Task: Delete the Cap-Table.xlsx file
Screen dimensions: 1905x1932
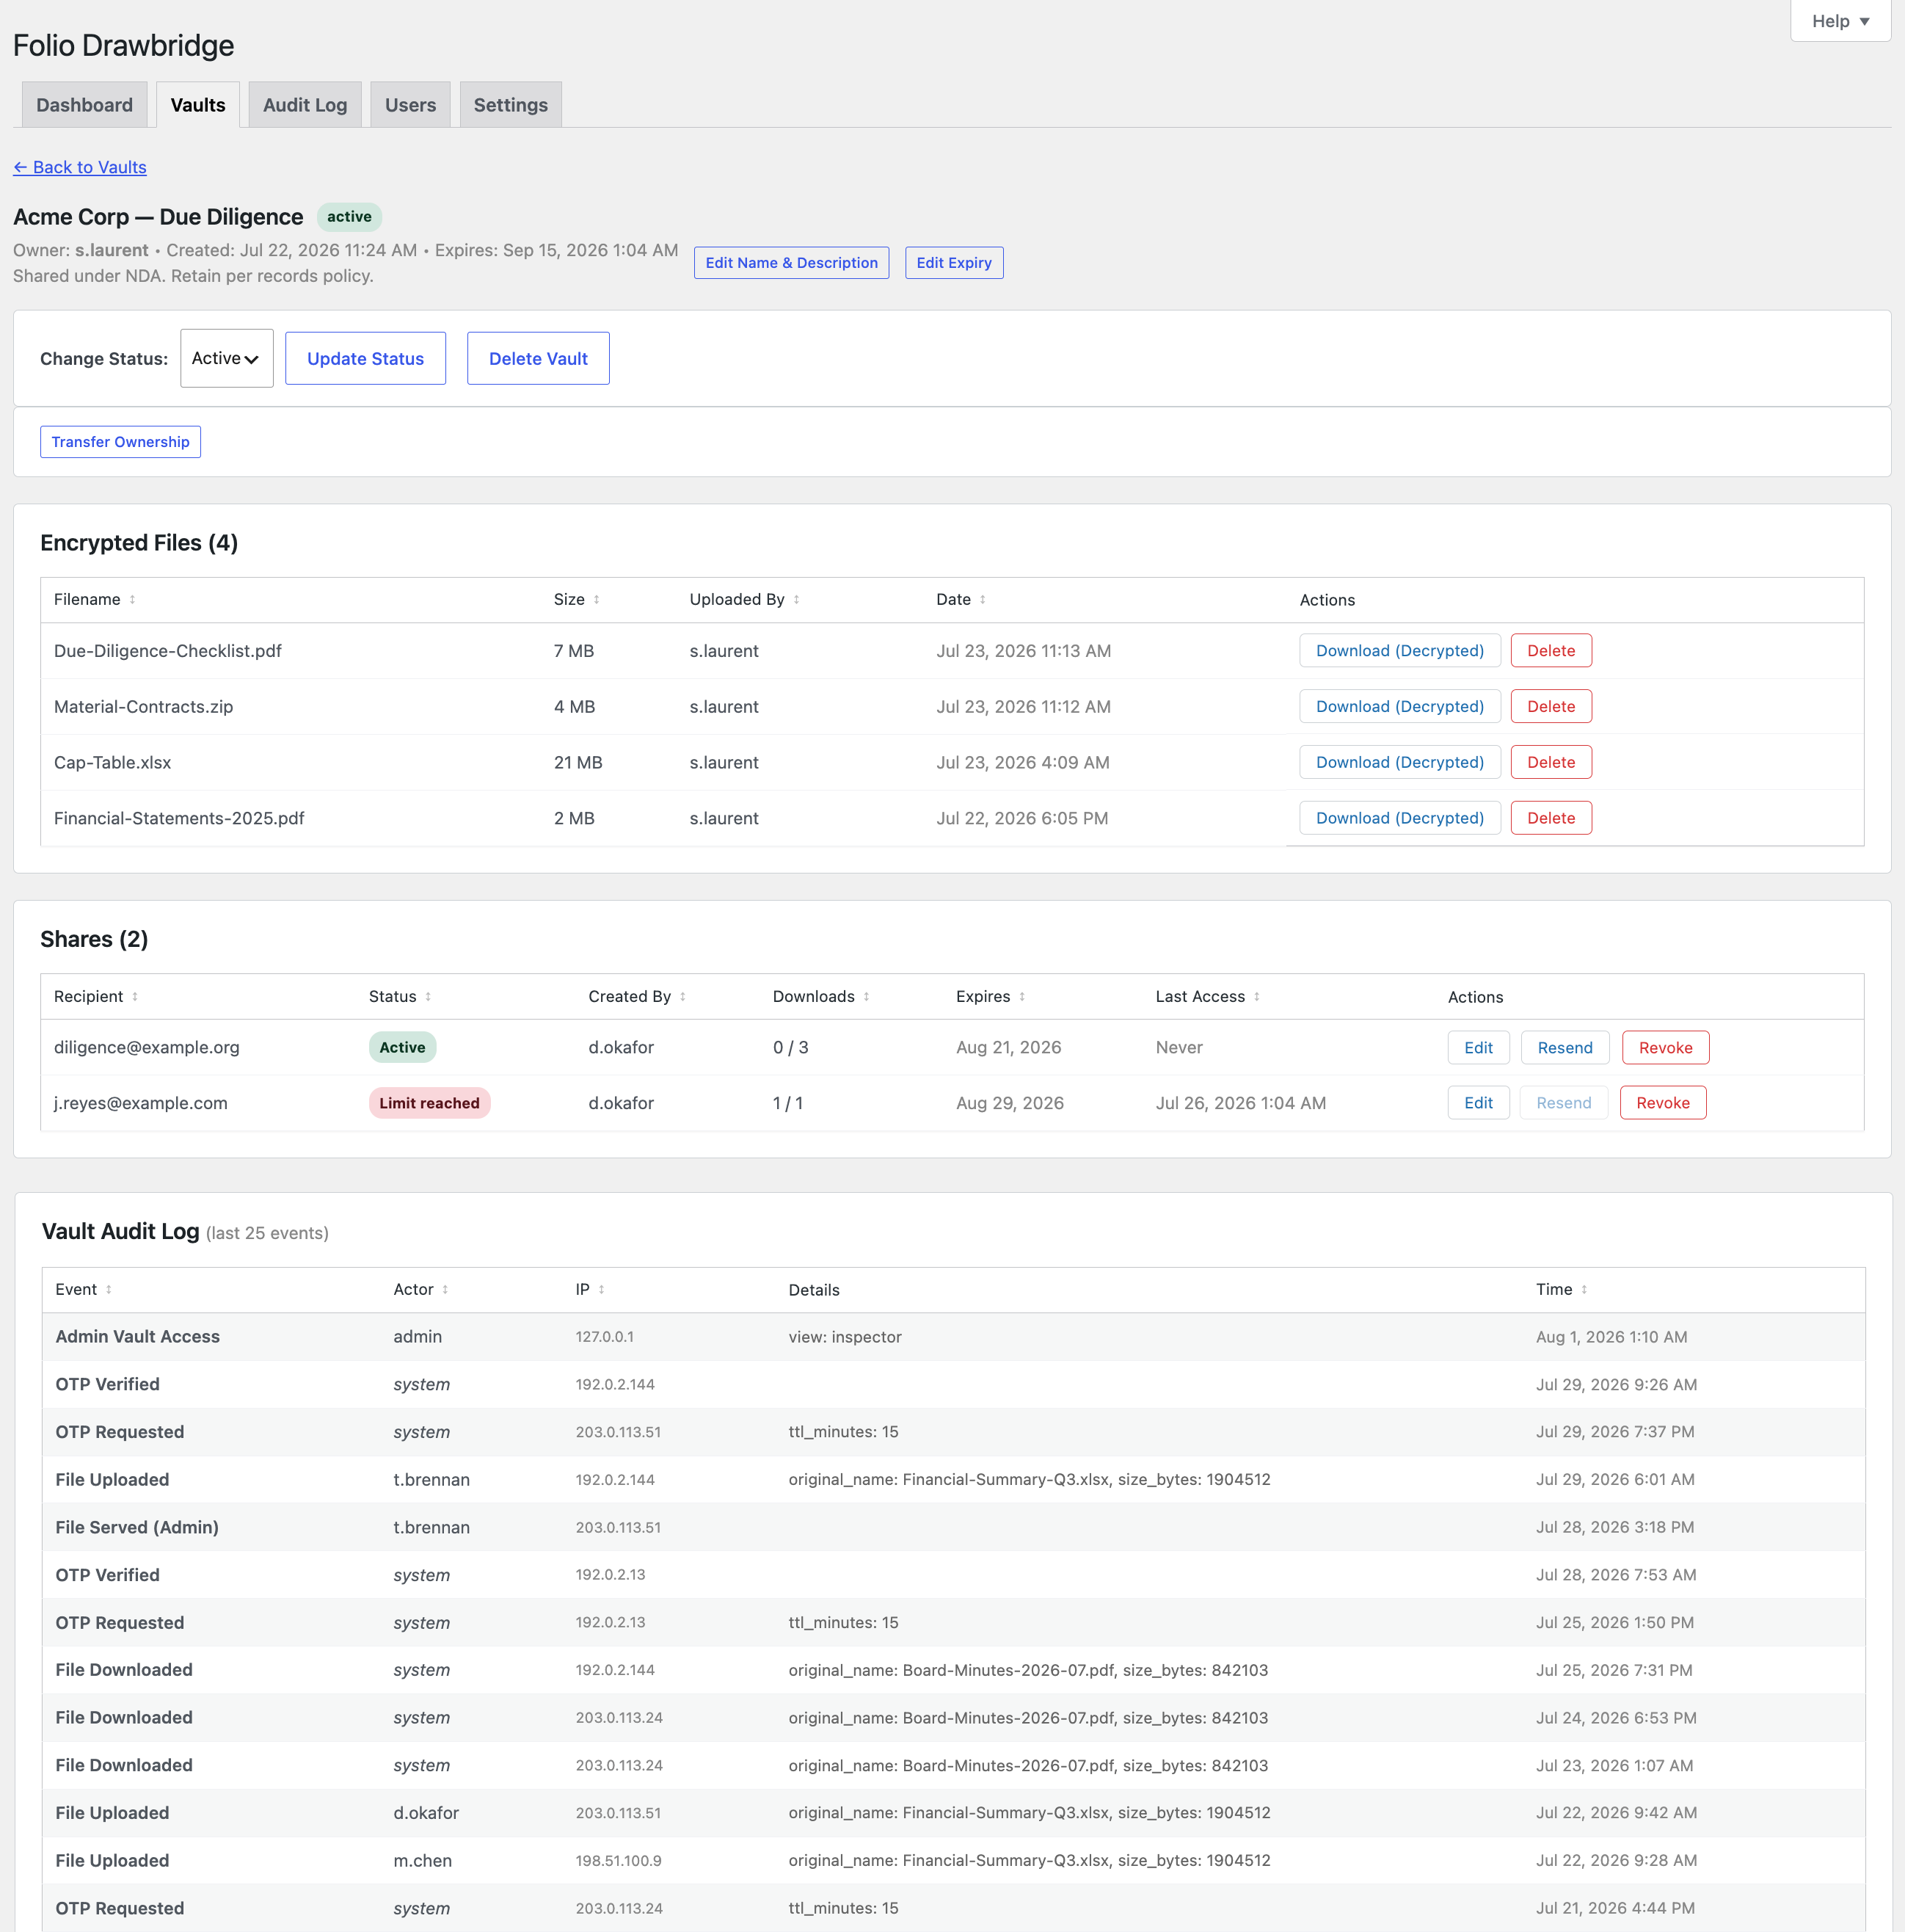Action: pos(1550,762)
